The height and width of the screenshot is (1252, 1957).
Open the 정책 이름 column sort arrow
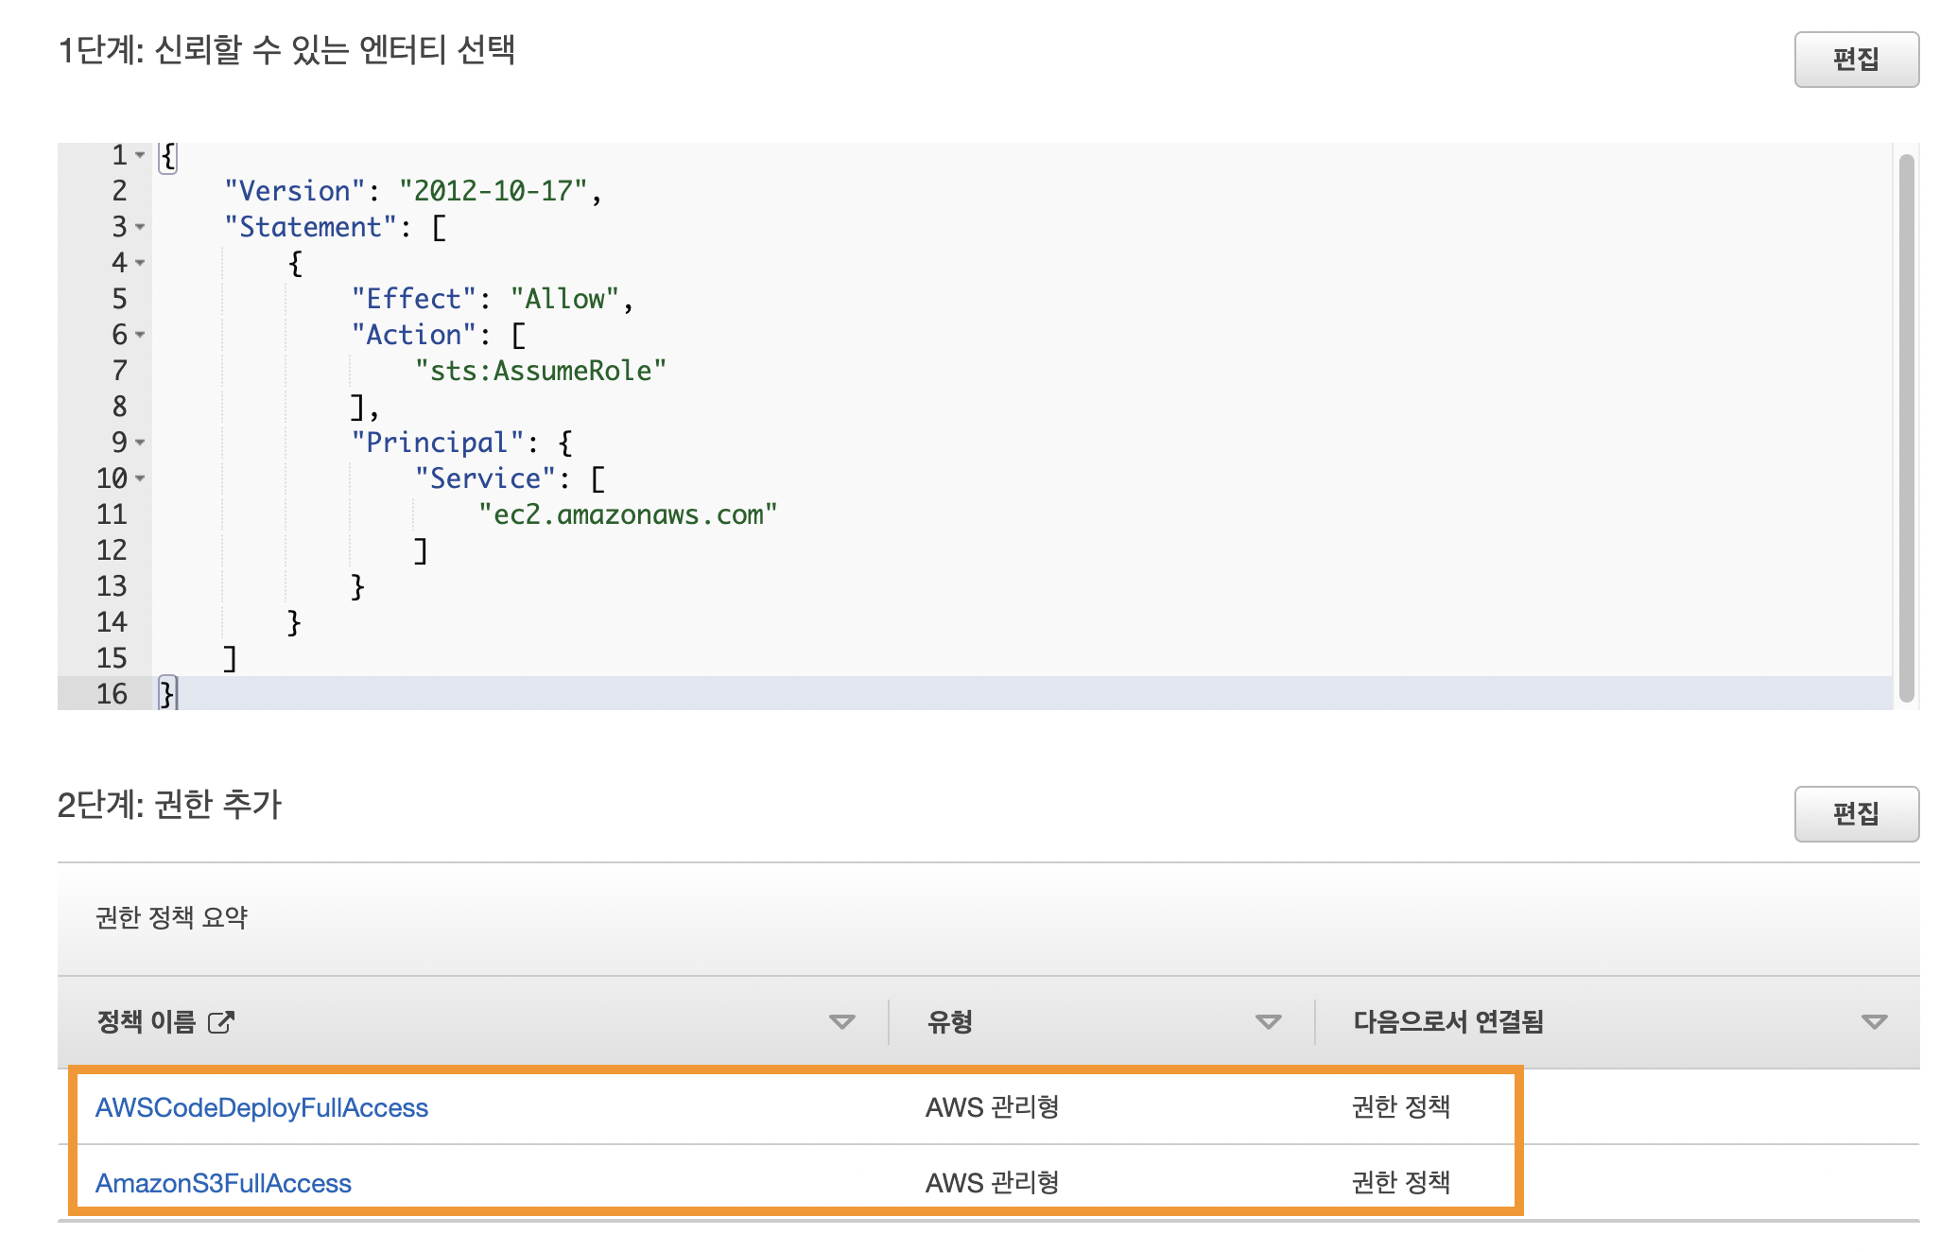841,1022
